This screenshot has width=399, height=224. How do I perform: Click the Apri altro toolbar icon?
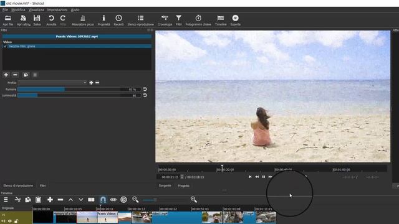(x=24, y=21)
